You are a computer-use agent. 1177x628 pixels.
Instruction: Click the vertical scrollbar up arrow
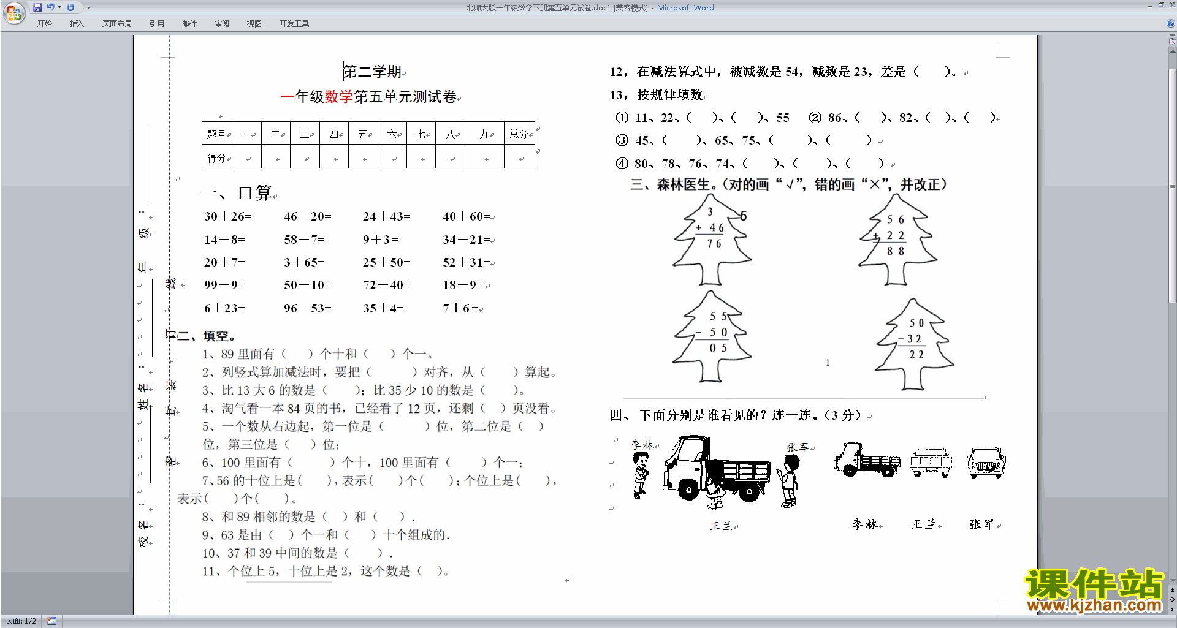click(1172, 50)
